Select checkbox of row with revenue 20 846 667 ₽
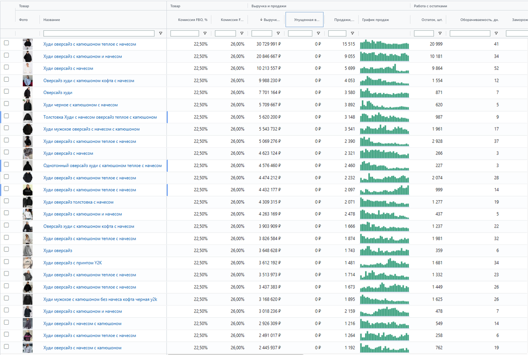 tap(6, 55)
